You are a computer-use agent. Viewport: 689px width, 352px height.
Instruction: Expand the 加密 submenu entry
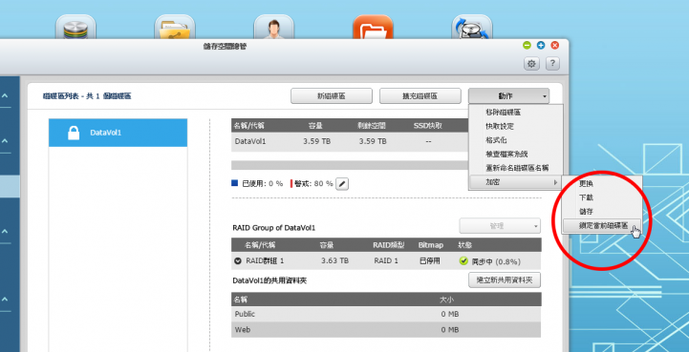515,182
